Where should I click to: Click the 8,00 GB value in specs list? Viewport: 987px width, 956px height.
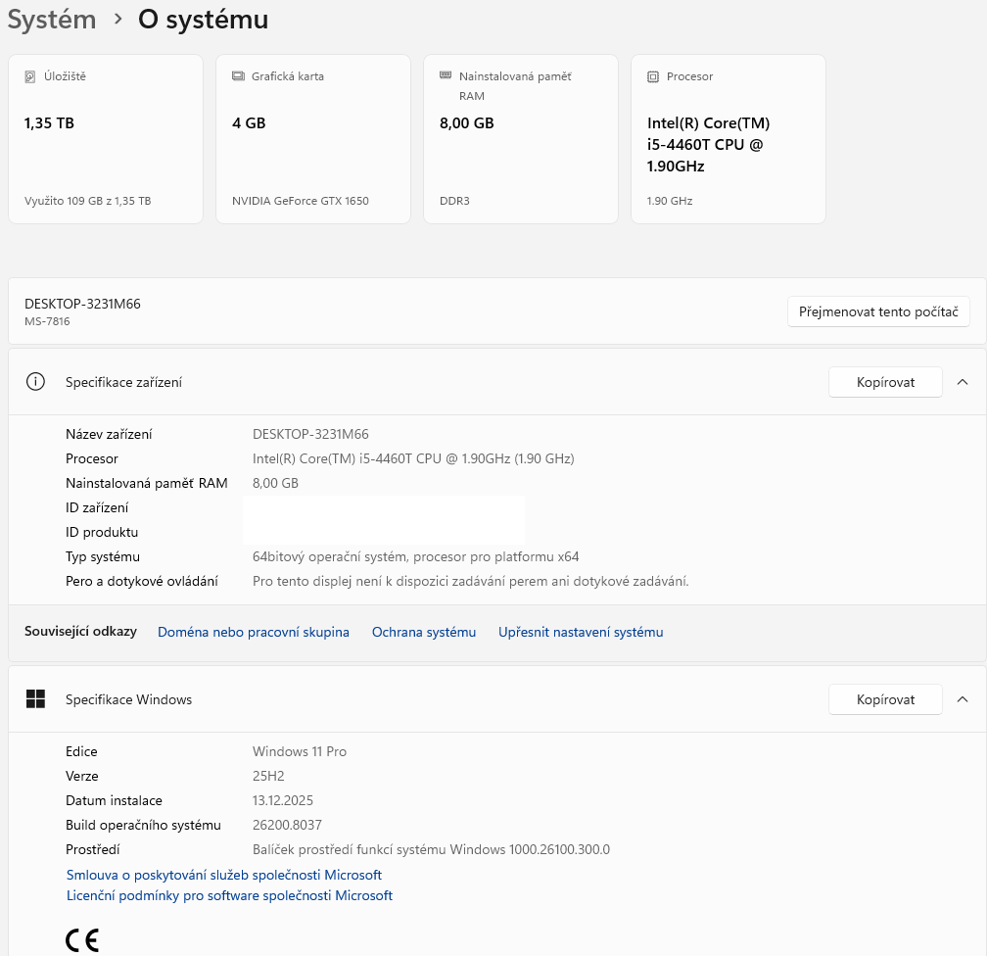coord(276,483)
